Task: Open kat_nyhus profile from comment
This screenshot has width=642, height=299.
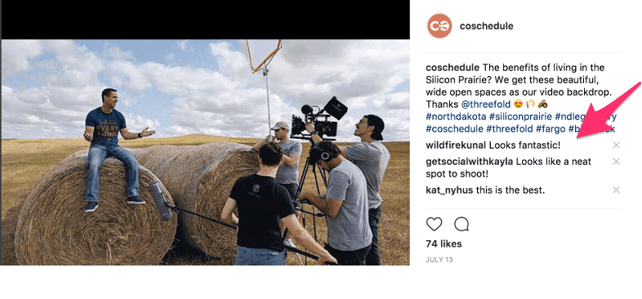Action: coord(446,190)
